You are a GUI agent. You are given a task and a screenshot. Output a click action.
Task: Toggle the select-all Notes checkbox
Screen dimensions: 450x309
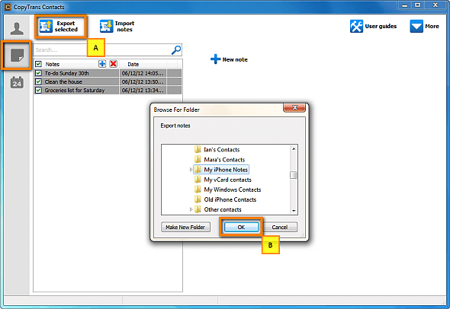38,64
